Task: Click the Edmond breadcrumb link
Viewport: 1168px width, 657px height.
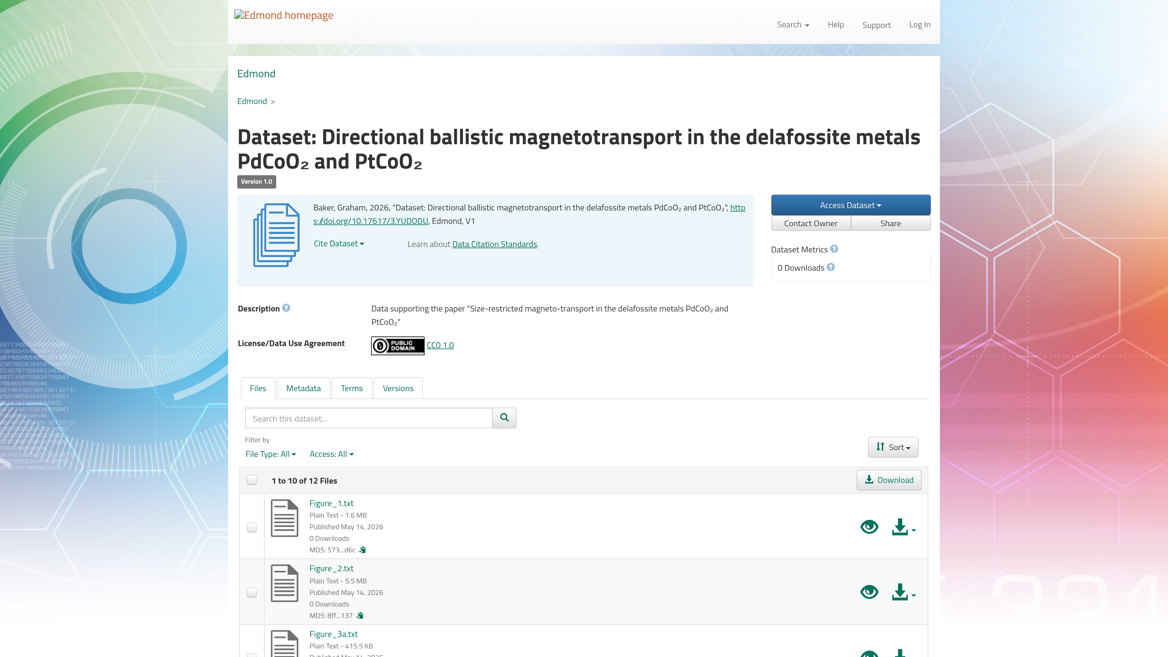Action: 252,101
